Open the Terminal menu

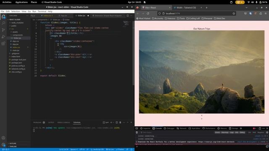42,11
